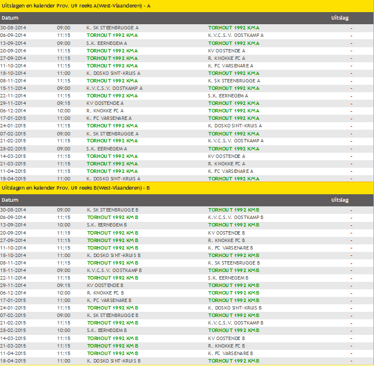Select K. SK STEENBRUGGE B in the 07-02-2015 row
This screenshot has height=366, width=374.
tap(112, 315)
